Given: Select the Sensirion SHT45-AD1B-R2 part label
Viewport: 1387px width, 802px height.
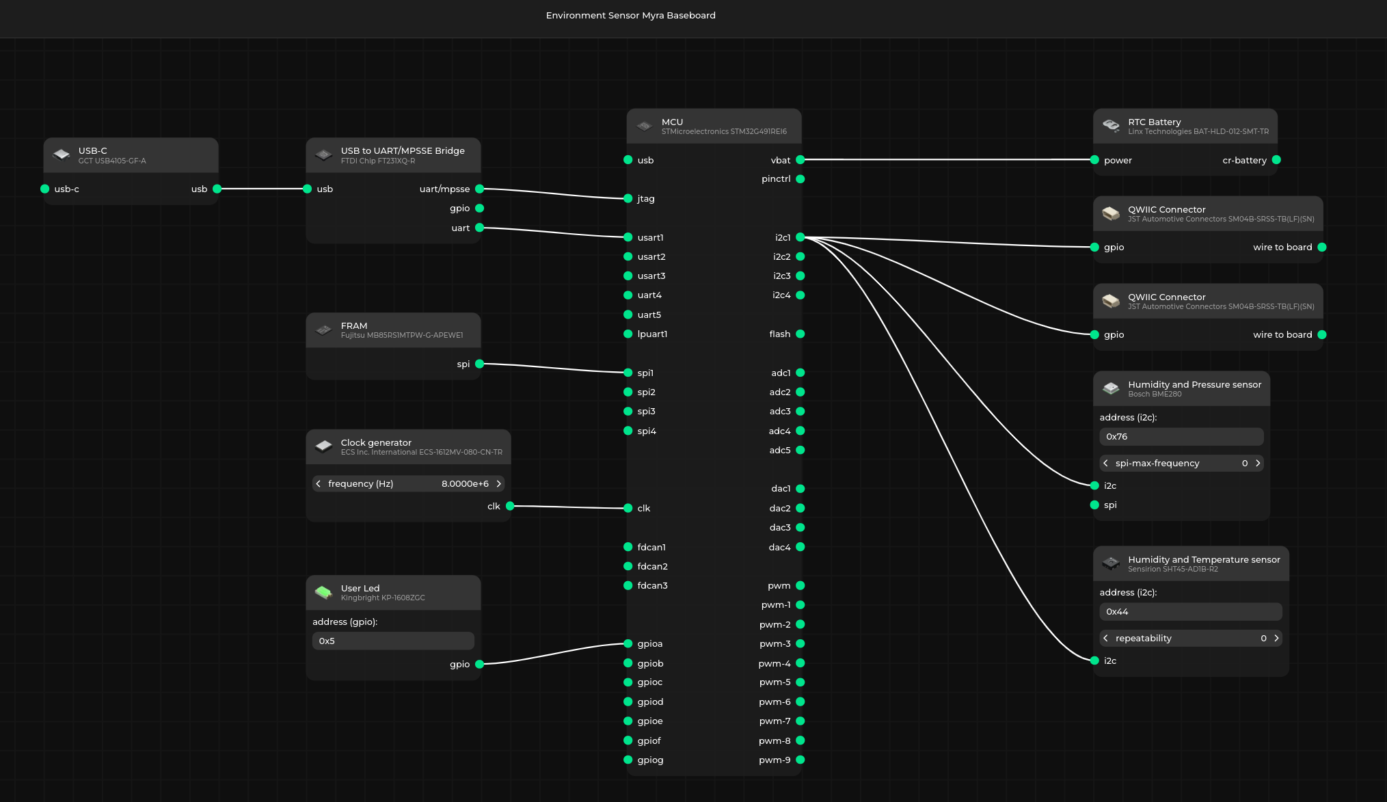Looking at the screenshot, I should click(x=1173, y=569).
